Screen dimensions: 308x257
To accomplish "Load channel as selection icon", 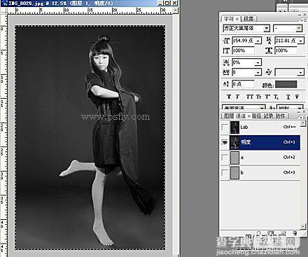I will pyautogui.click(x=258, y=233).
